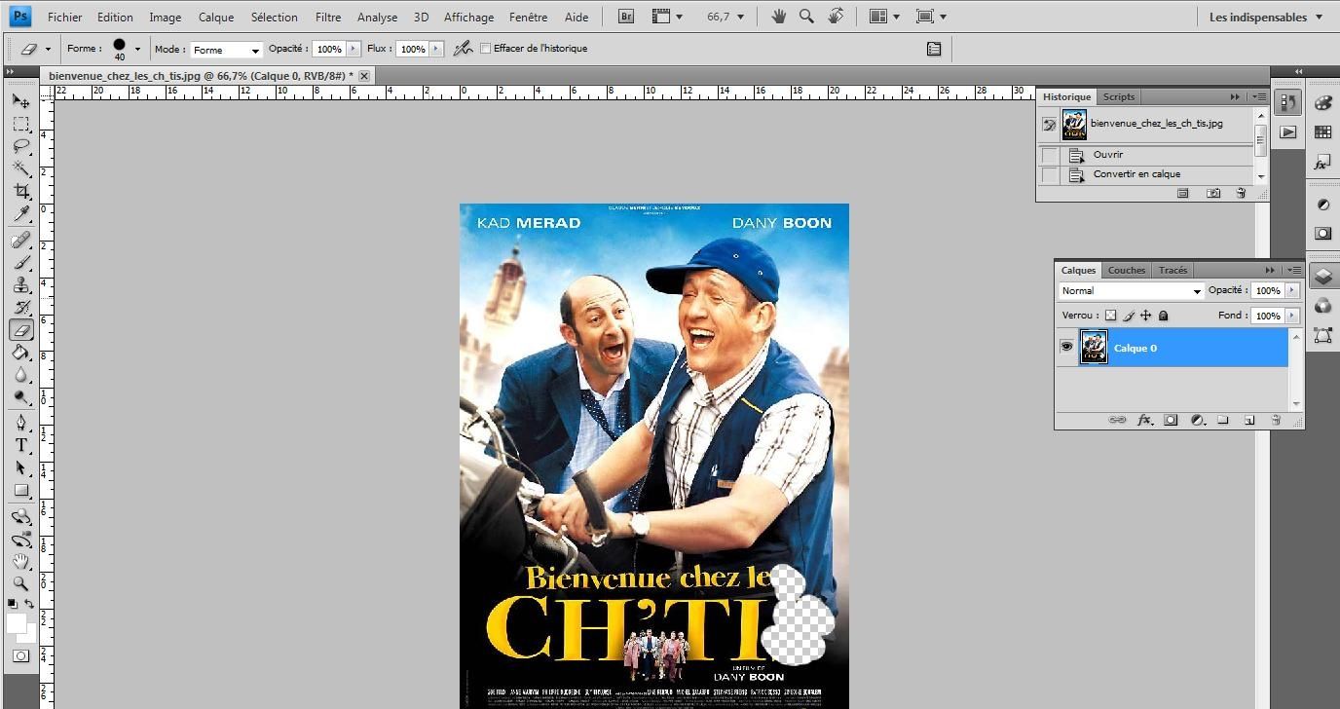Toggle lock transparent pixels
The height and width of the screenshot is (709, 1340).
(x=1110, y=316)
